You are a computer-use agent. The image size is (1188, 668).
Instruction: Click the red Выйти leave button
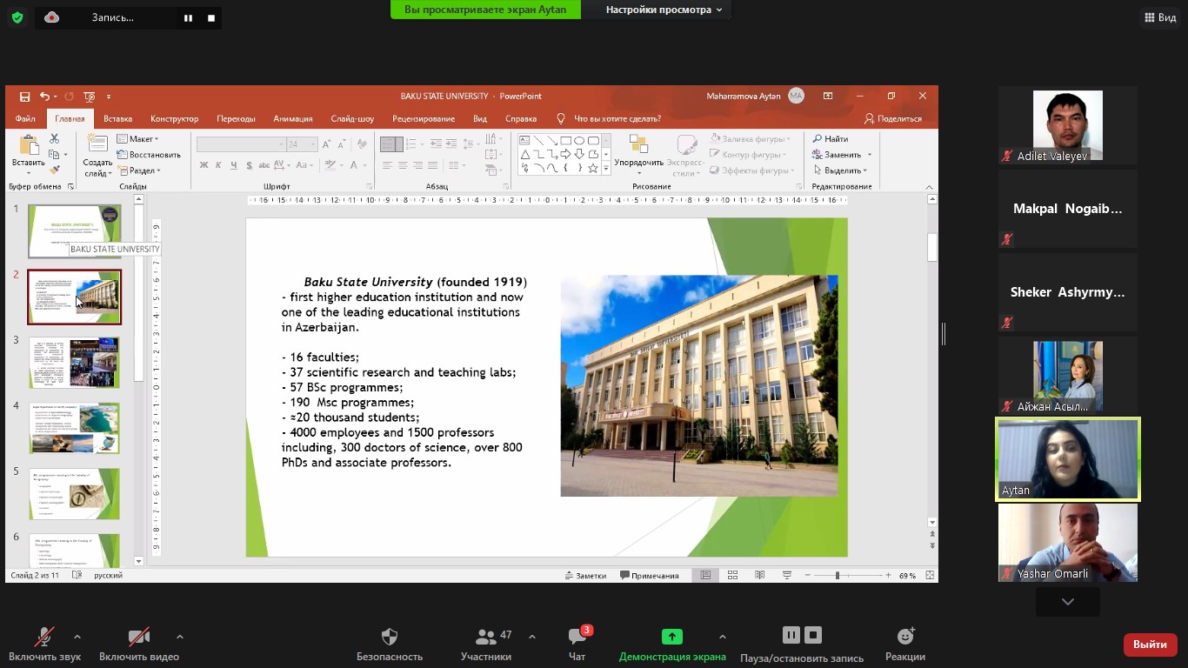[x=1150, y=645]
